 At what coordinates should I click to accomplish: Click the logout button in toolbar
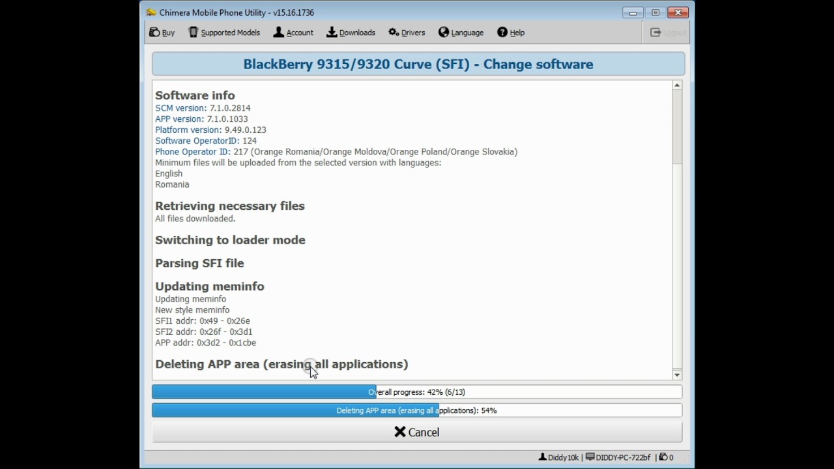pos(668,33)
